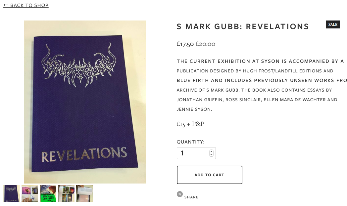Decrease quantity with the down stepper arrow
The width and height of the screenshot is (347, 206).
coord(211,155)
